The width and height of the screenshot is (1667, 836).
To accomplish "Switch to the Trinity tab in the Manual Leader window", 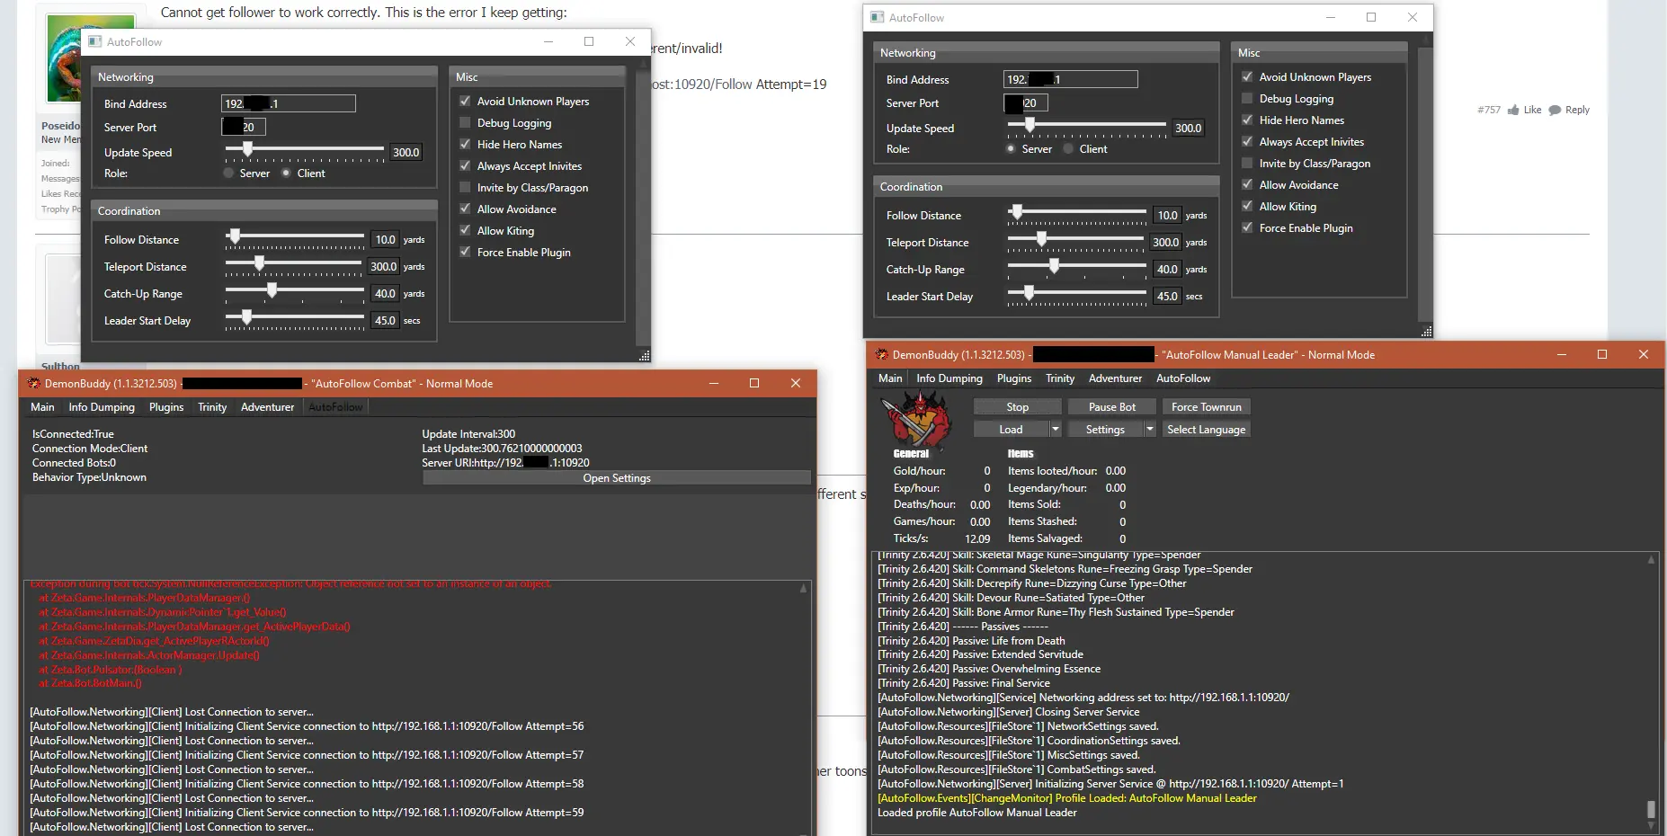I will click(x=1059, y=378).
